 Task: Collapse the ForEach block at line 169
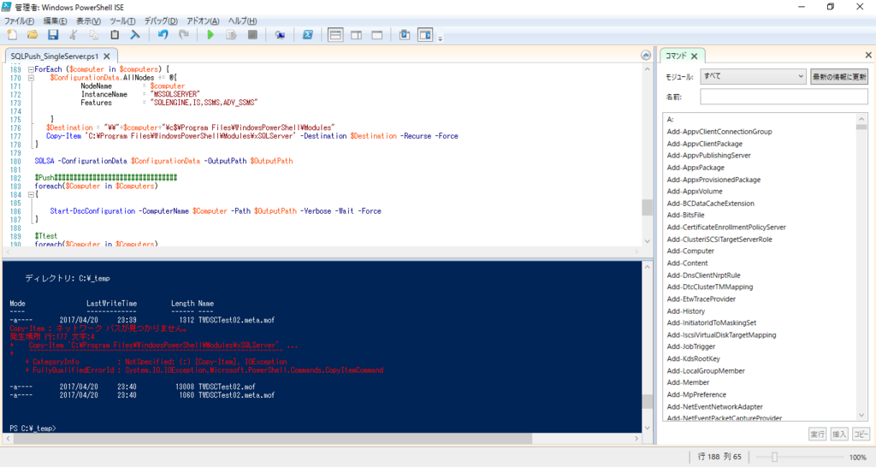pyautogui.click(x=31, y=69)
